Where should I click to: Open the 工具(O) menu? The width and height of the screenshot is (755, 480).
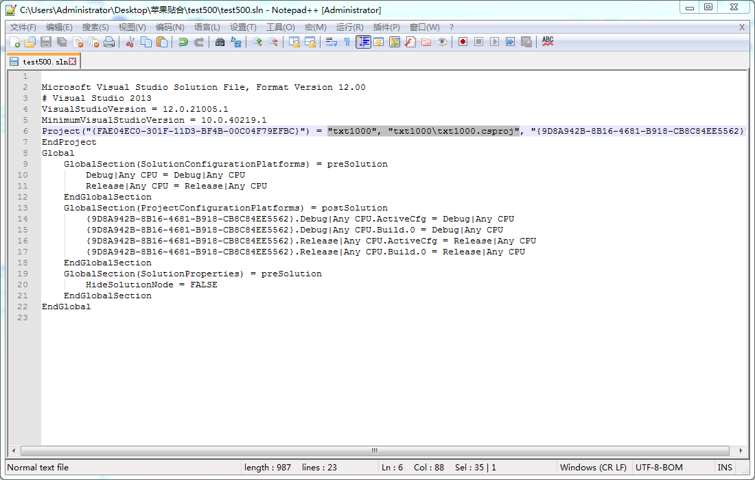pyautogui.click(x=281, y=27)
